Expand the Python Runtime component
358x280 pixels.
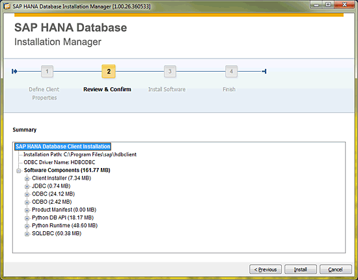coord(27,226)
